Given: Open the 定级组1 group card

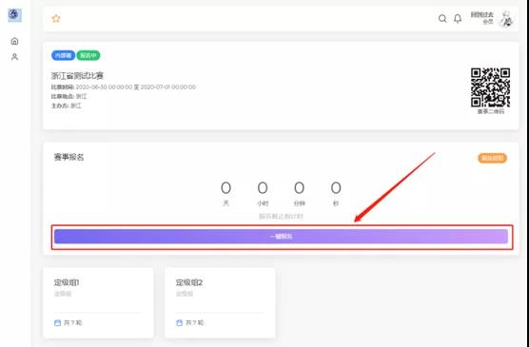Looking at the screenshot, I should coord(98,302).
